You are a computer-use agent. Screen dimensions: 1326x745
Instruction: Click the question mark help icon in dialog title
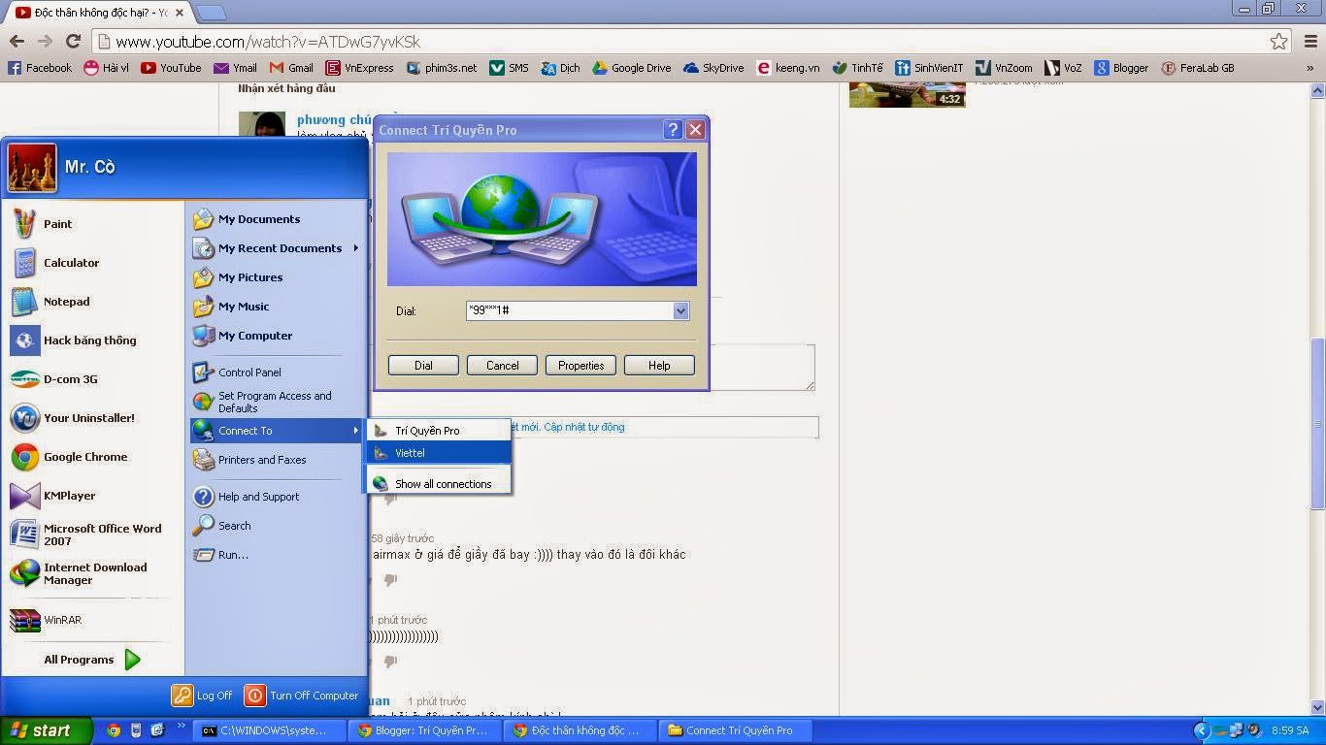673,130
